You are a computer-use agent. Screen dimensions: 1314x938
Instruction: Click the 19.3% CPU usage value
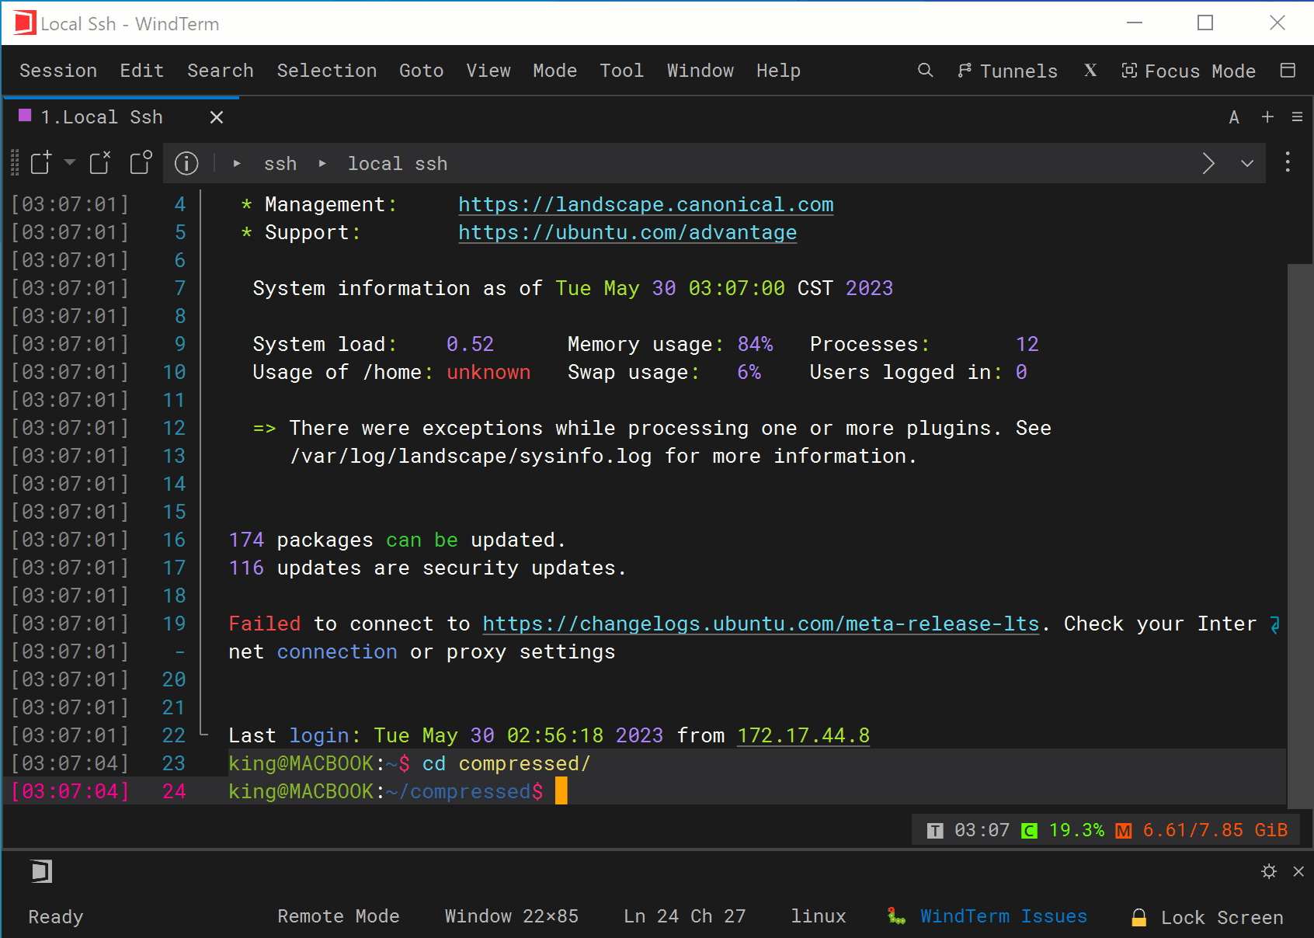[1076, 830]
